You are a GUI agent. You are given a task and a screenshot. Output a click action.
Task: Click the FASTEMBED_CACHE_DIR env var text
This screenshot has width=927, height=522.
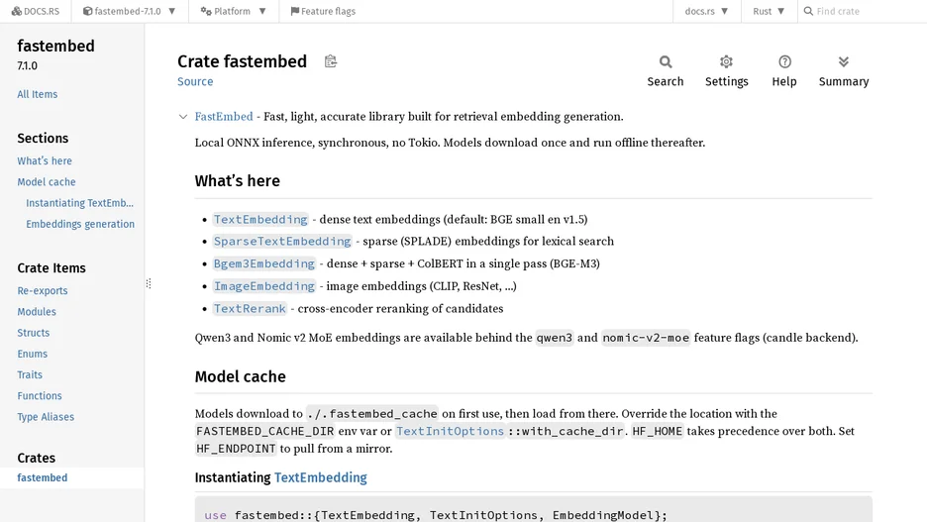264,431
